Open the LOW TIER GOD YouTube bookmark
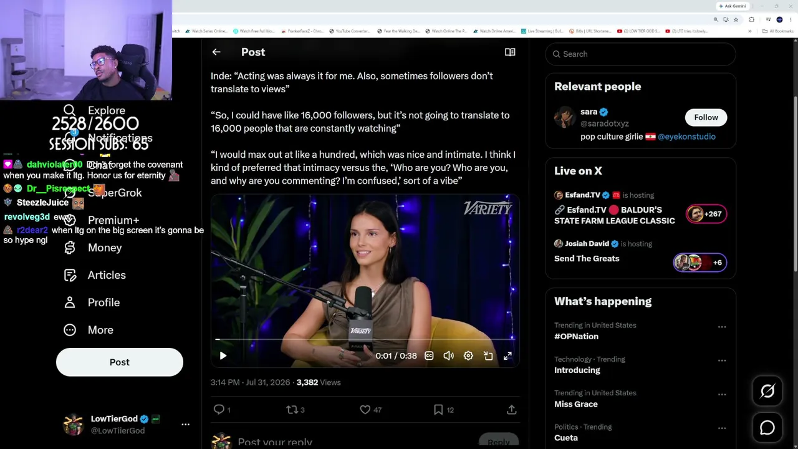Image resolution: width=798 pixels, height=449 pixels. pyautogui.click(x=638, y=31)
